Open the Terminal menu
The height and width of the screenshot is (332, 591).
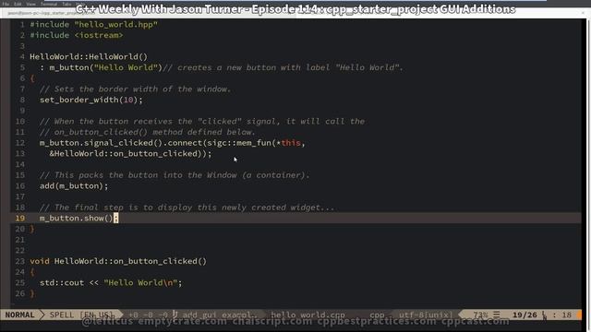[49, 4]
